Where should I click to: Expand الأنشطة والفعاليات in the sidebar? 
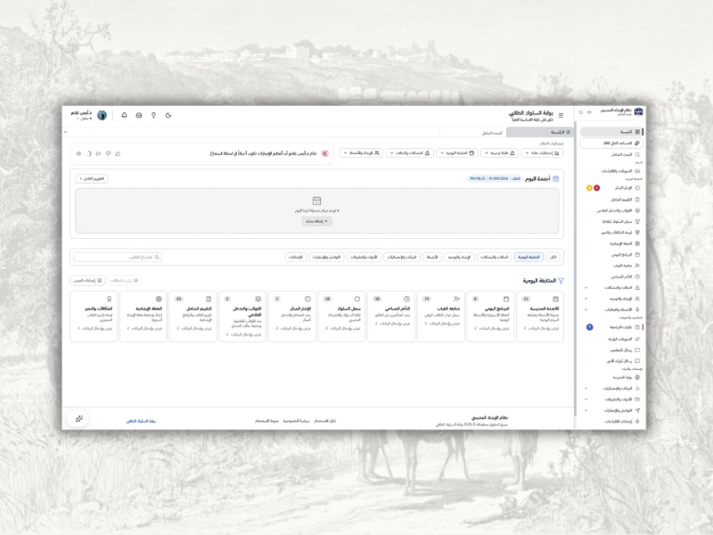click(x=611, y=309)
